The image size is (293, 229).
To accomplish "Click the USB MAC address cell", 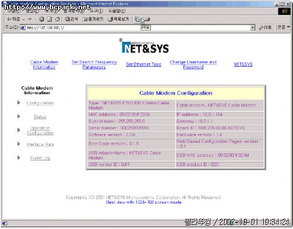I will point(220,155).
